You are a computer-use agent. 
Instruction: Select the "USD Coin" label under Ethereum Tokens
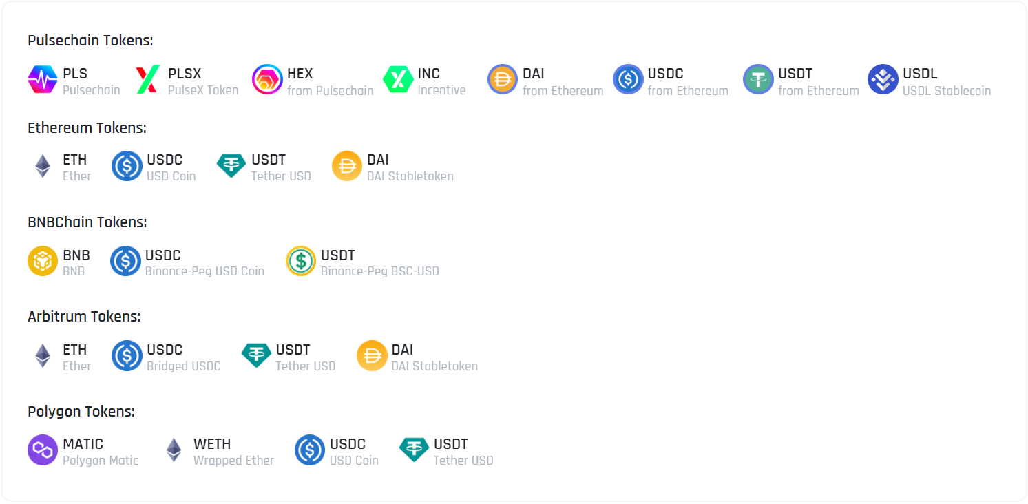point(171,176)
